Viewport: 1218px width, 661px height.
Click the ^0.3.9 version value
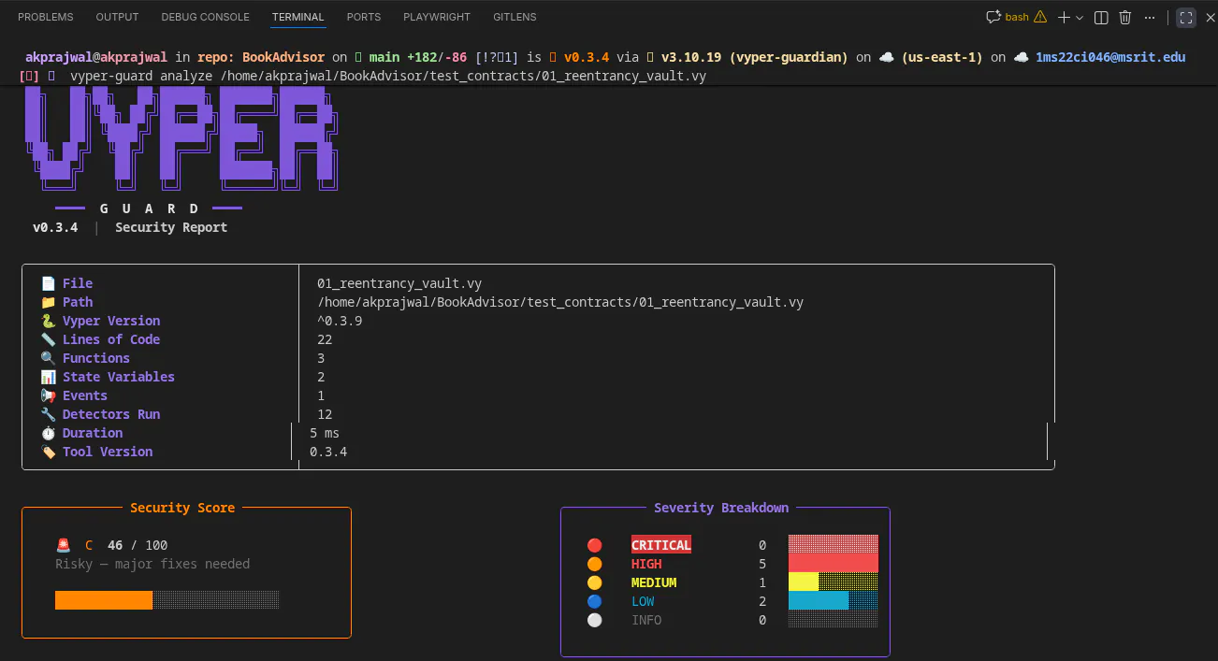340,321
